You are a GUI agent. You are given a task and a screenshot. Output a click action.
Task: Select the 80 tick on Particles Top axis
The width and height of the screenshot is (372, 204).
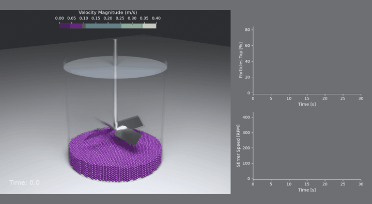247,29
